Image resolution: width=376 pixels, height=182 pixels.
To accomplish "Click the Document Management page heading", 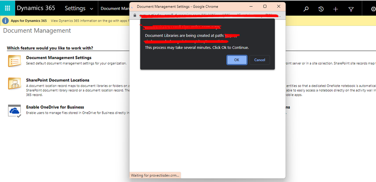I will (x=37, y=31).
